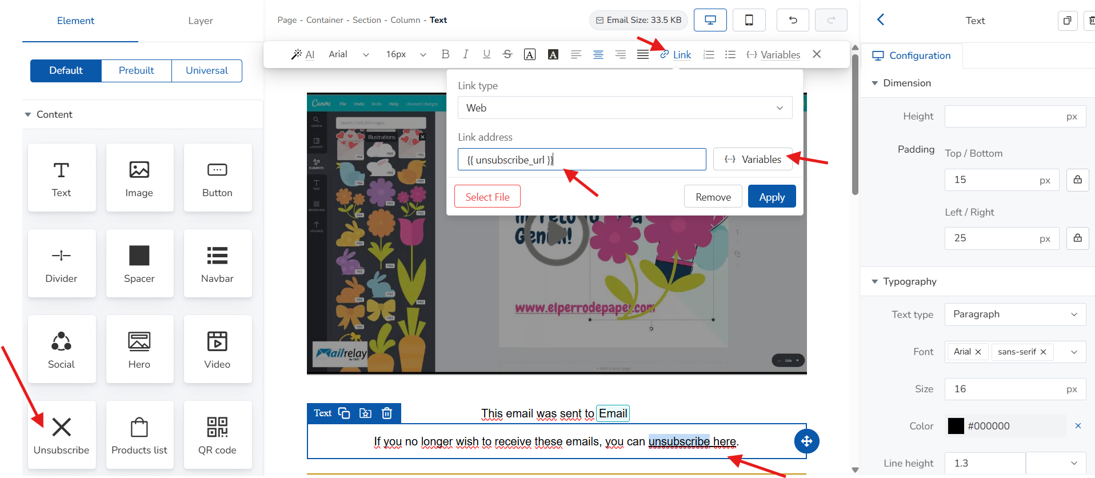Image resolution: width=1095 pixels, height=478 pixels.
Task: Center align the text
Action: [598, 54]
